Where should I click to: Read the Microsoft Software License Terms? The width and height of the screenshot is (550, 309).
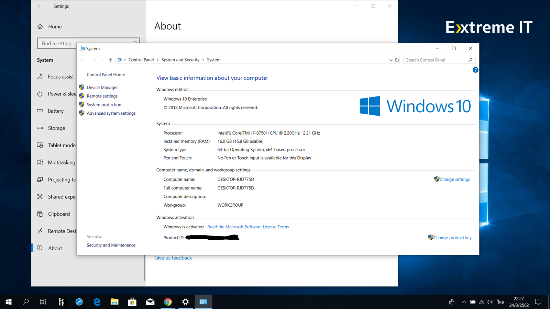pyautogui.click(x=248, y=227)
